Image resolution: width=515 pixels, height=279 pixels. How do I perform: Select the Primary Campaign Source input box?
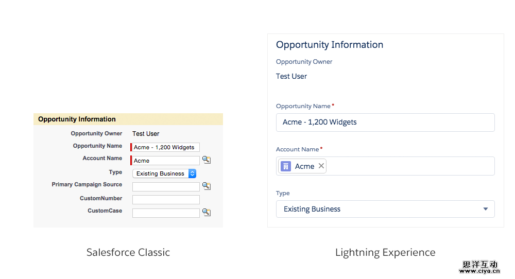[x=165, y=187]
